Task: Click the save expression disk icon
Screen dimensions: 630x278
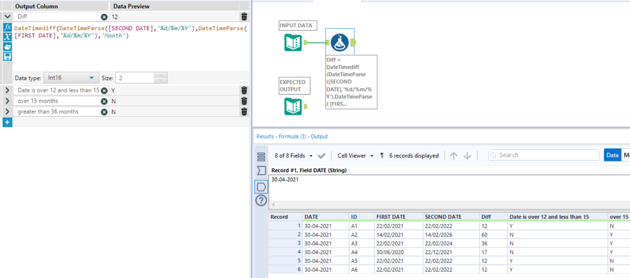Action: click(8, 57)
